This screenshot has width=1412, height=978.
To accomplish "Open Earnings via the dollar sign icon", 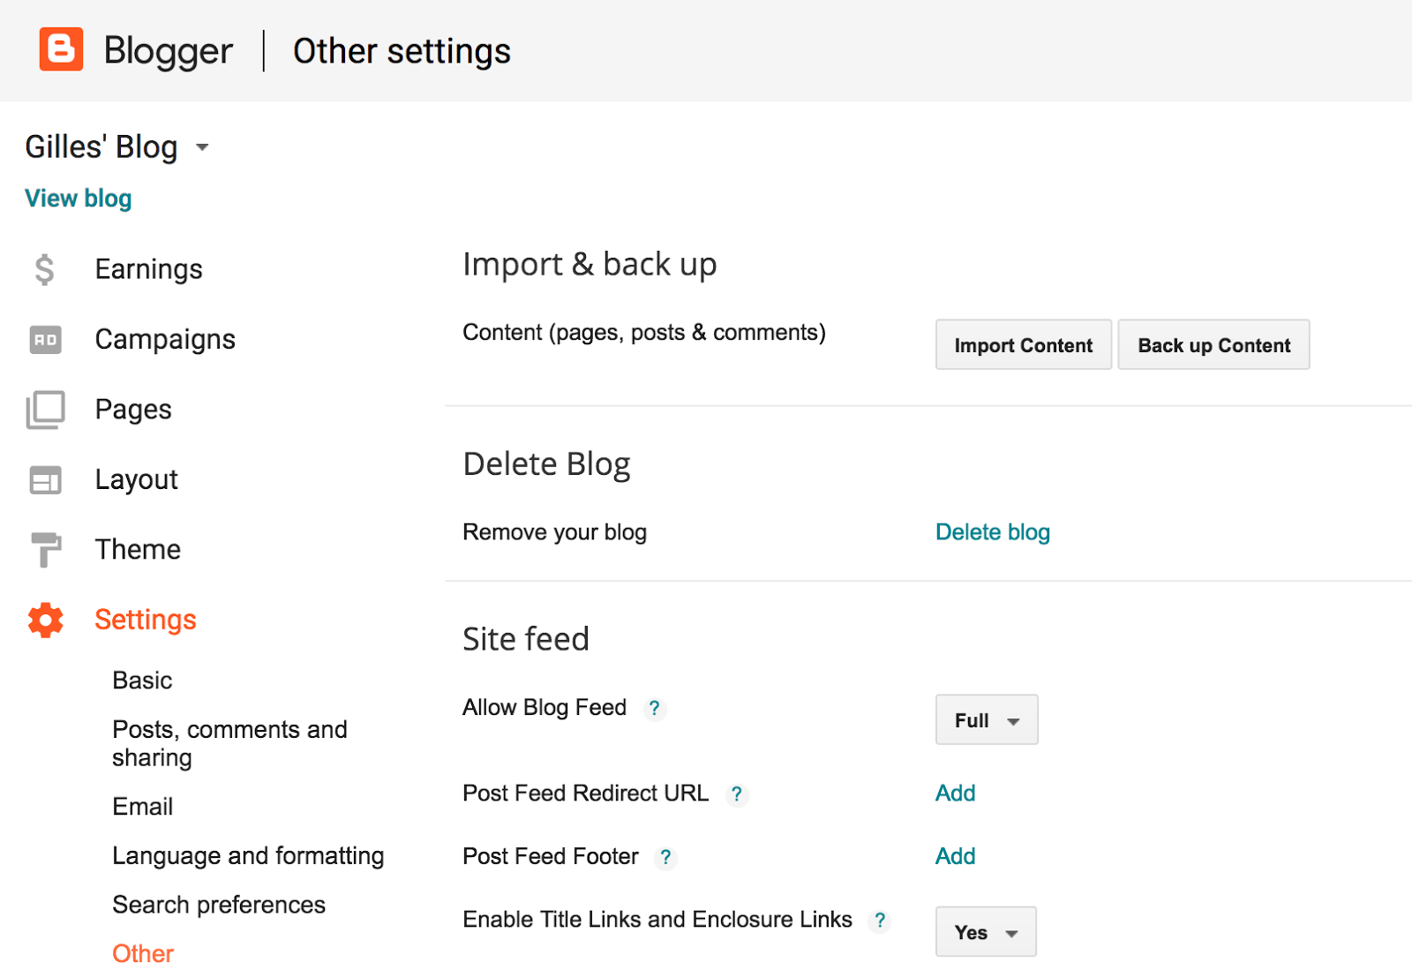I will tap(44, 269).
